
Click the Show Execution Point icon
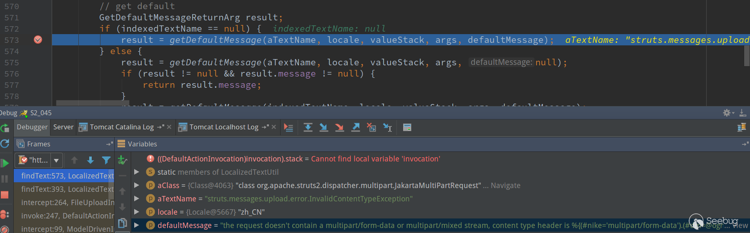288,127
